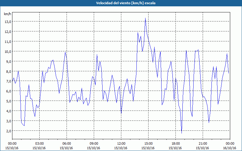
Task: Click the 7,0 y-axis label
Action: (8, 81)
